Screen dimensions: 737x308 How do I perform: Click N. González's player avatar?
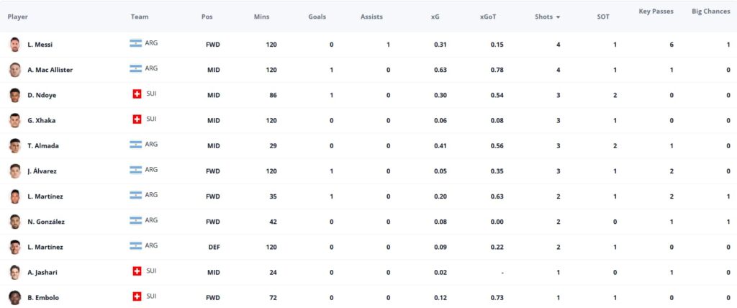(15, 222)
